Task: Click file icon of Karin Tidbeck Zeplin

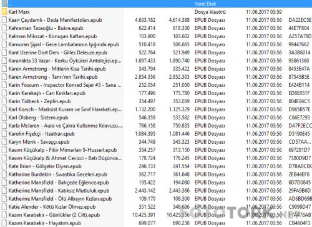Action: tap(4, 101)
